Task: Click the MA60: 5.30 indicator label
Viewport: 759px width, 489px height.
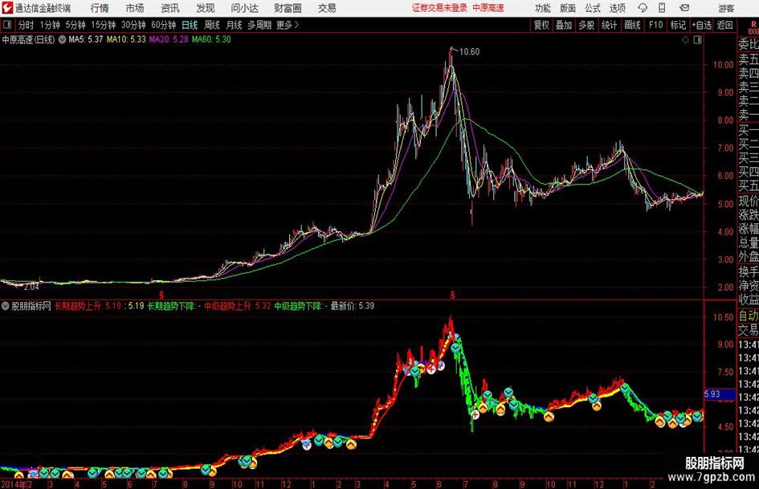Action: tap(211, 39)
